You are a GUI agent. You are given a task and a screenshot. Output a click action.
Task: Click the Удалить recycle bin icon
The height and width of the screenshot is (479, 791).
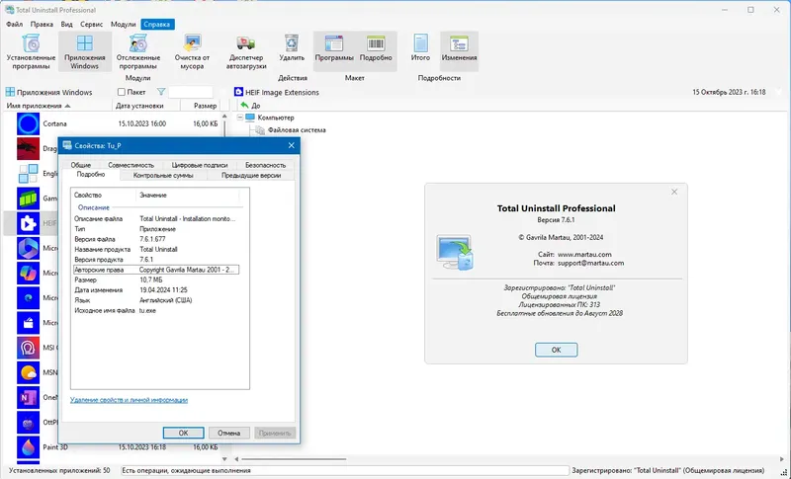292,43
